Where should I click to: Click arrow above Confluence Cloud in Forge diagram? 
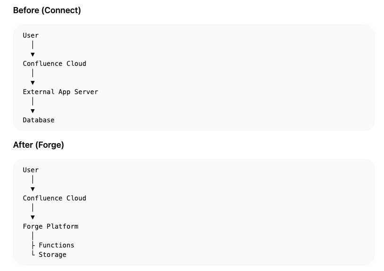32,189
